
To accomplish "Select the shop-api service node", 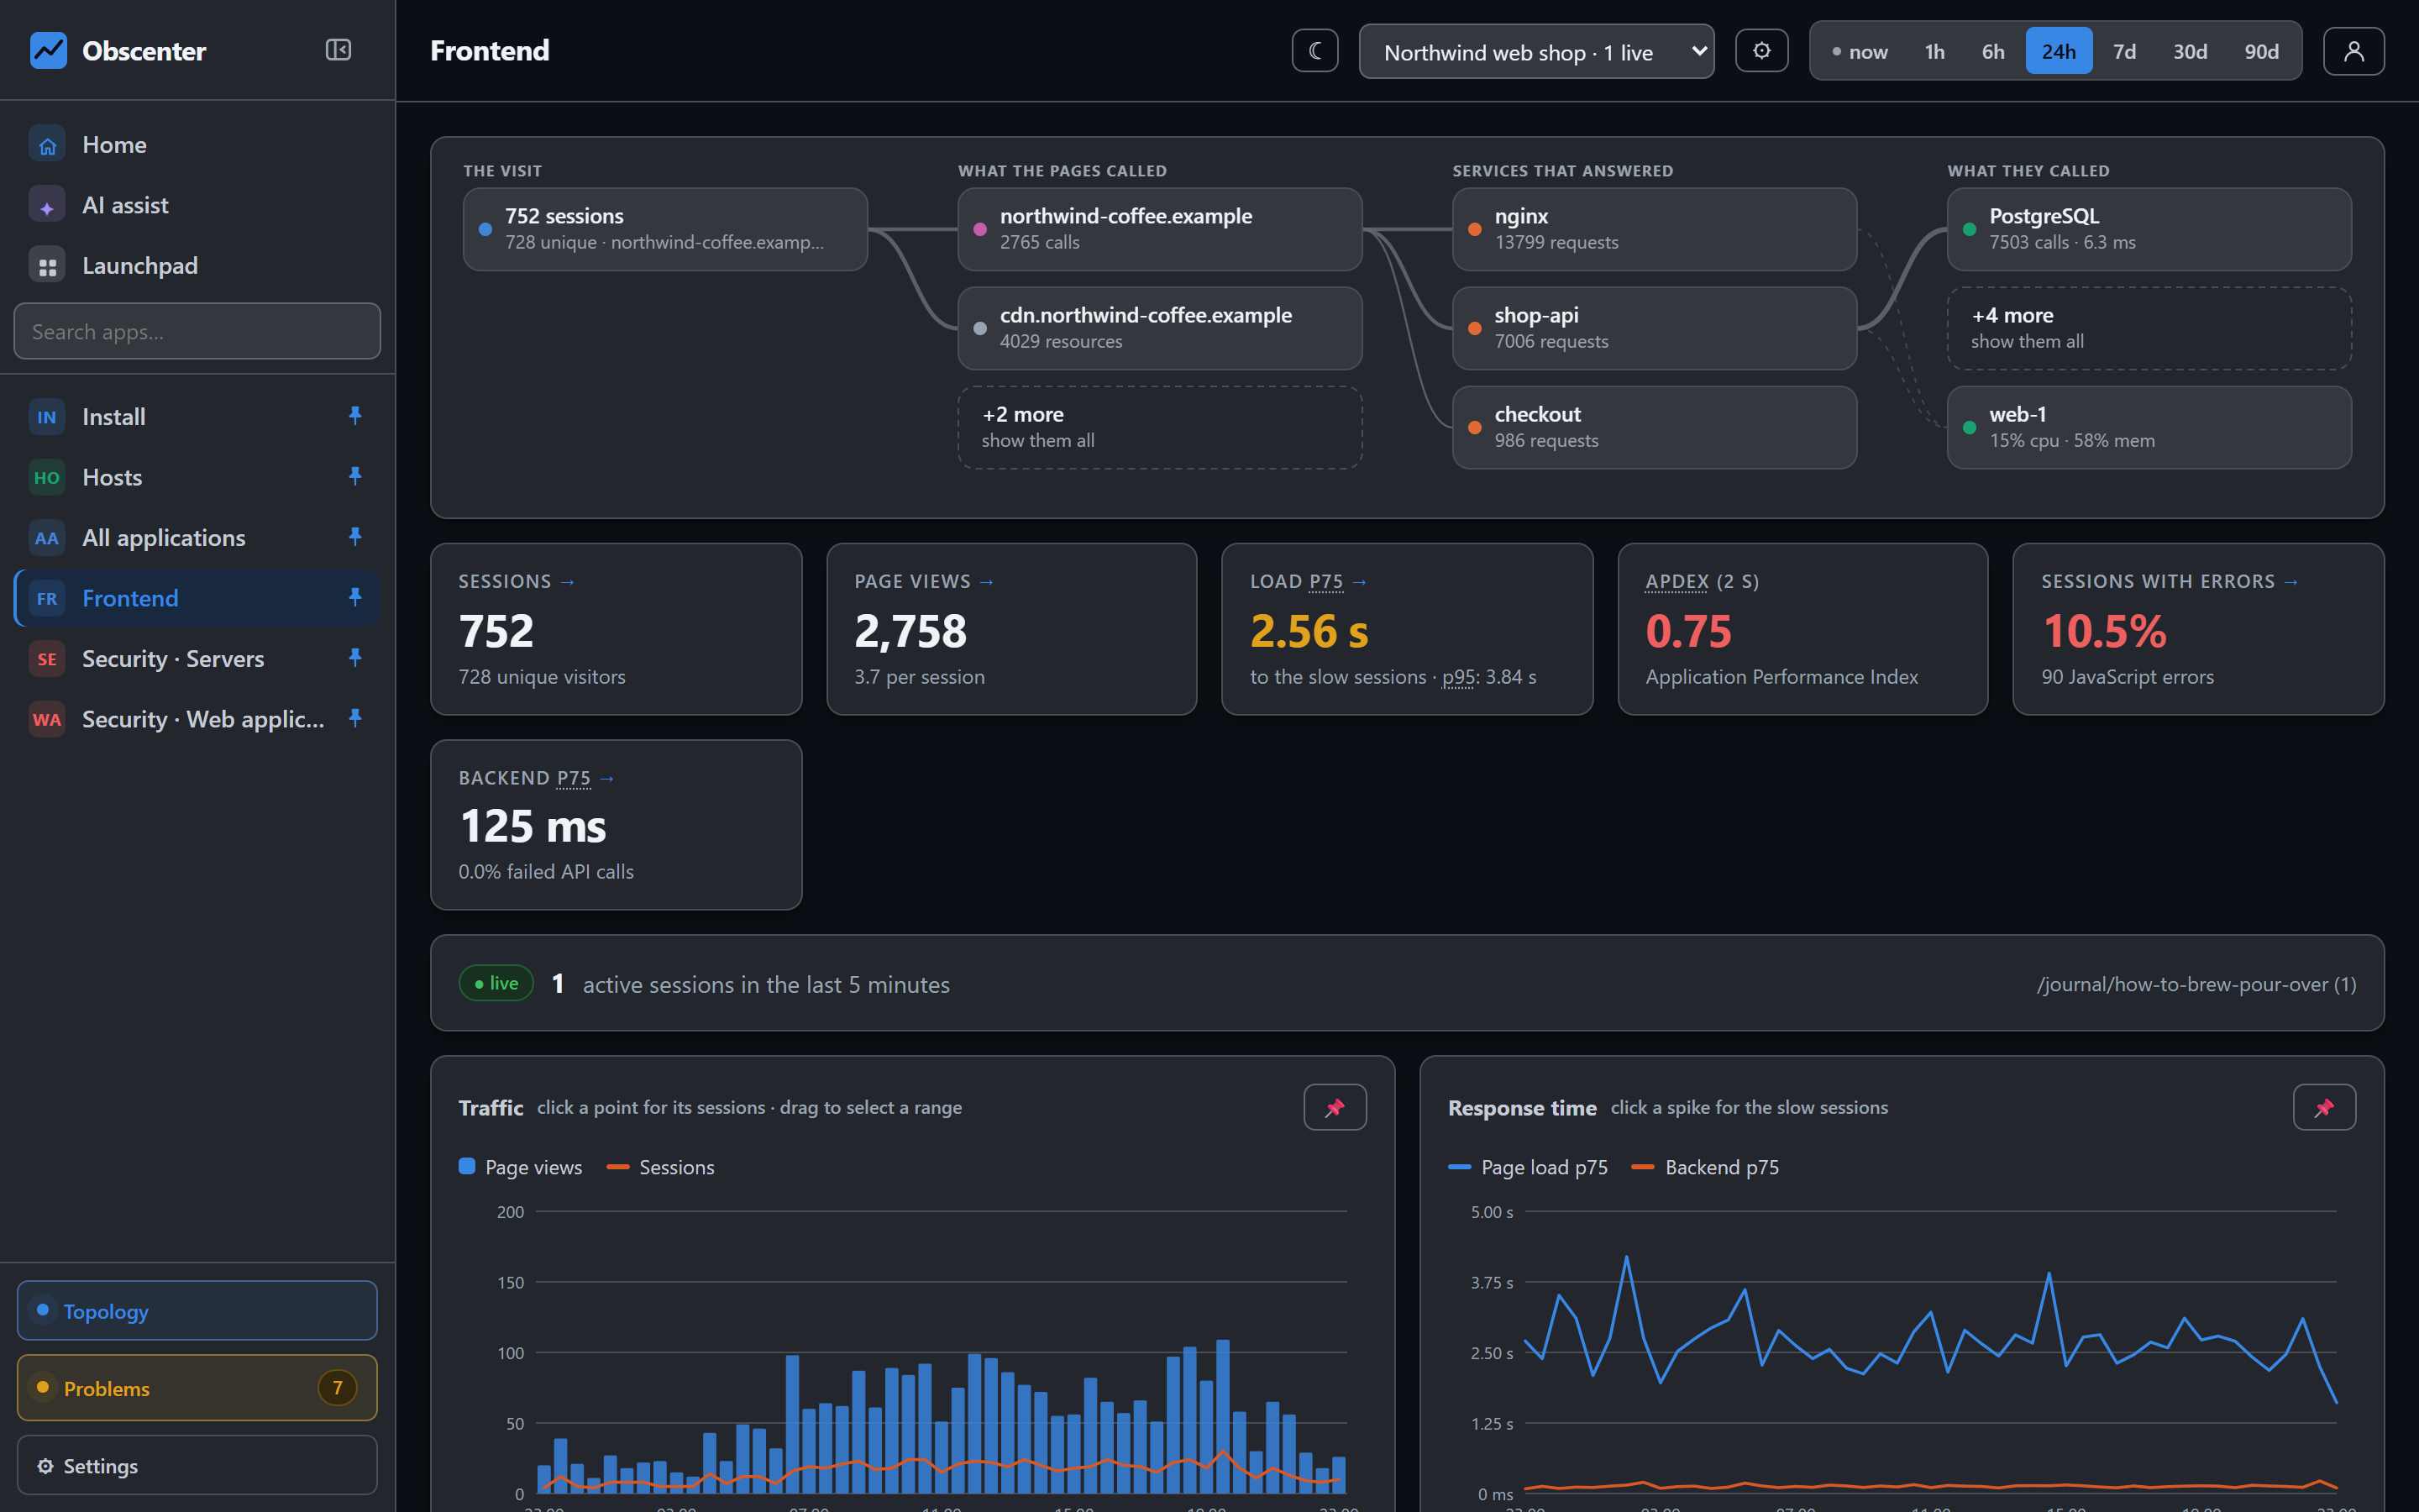I will click(1655, 328).
